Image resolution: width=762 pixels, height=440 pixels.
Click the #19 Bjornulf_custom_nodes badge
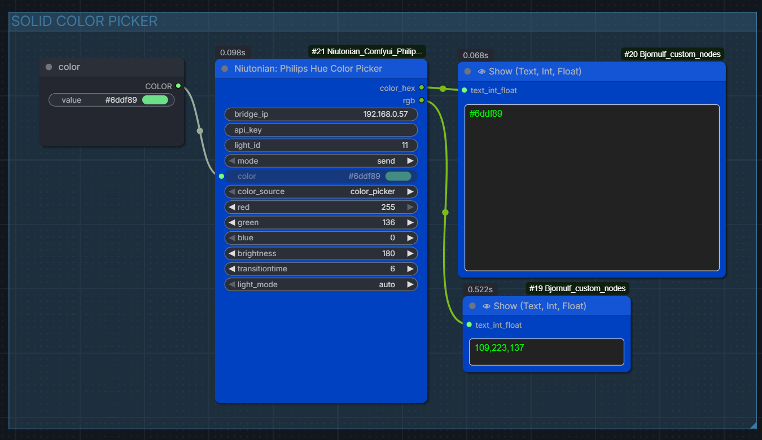577,288
